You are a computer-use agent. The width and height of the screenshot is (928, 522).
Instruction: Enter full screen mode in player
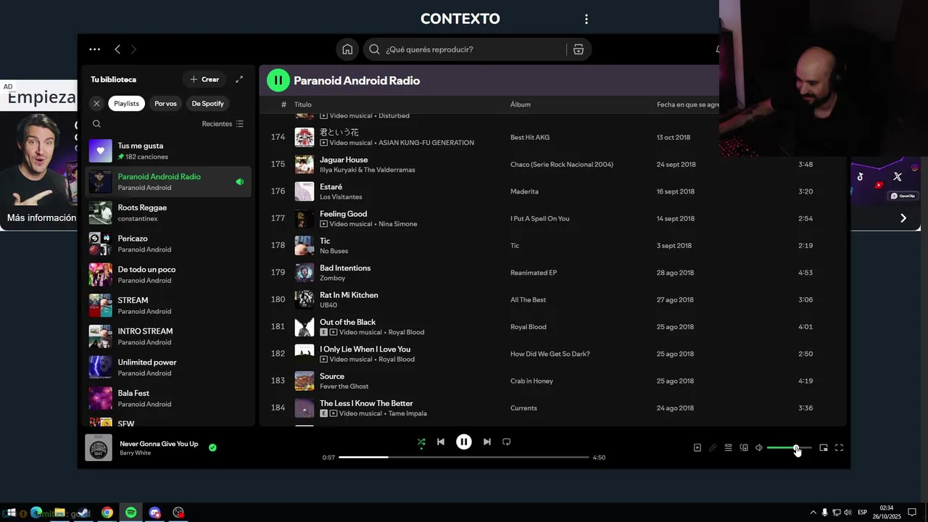(839, 448)
